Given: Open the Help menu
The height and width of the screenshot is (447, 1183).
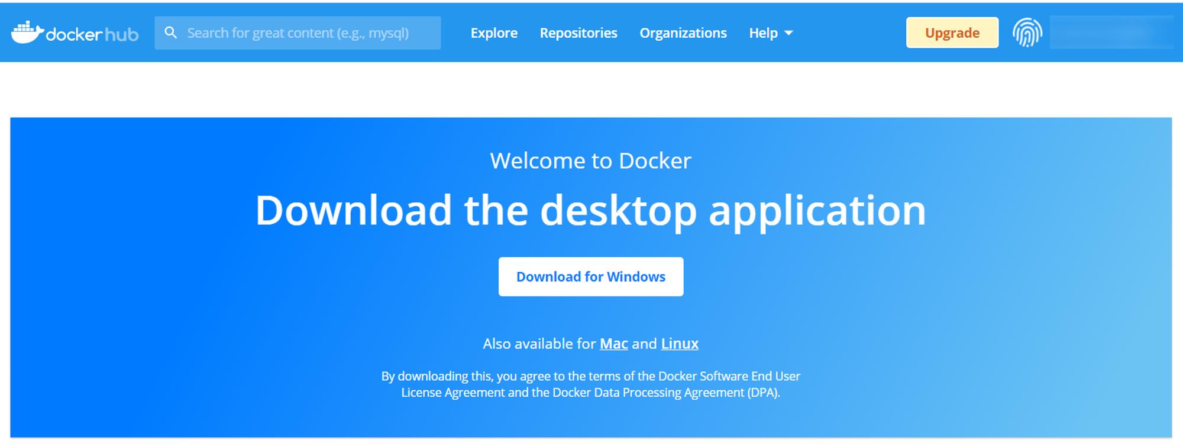Looking at the screenshot, I should [771, 33].
